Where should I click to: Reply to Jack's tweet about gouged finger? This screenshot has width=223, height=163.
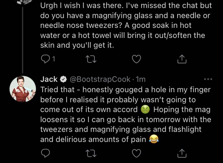[45, 153]
